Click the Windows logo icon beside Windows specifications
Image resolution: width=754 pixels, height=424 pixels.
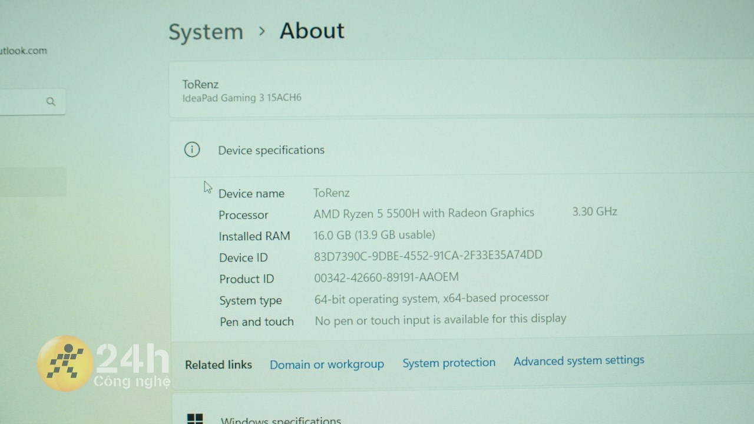195,419
